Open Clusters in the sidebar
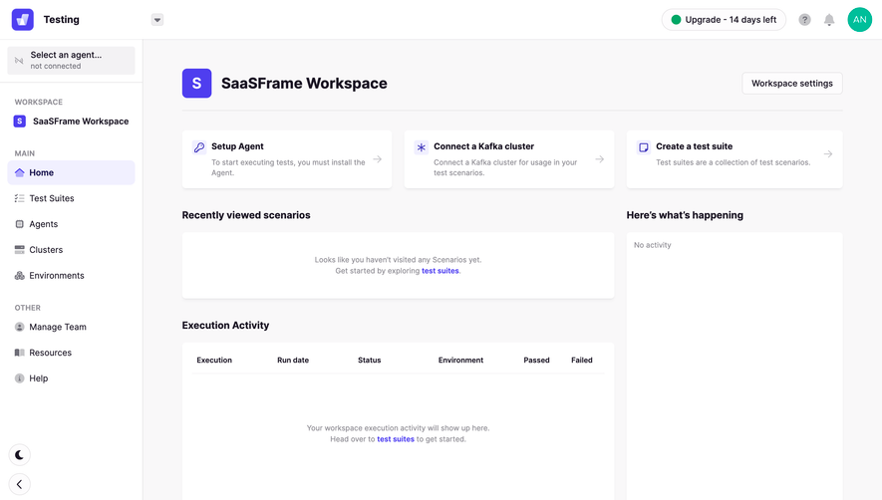Screen dimensions: 882x500 point(71,250)
